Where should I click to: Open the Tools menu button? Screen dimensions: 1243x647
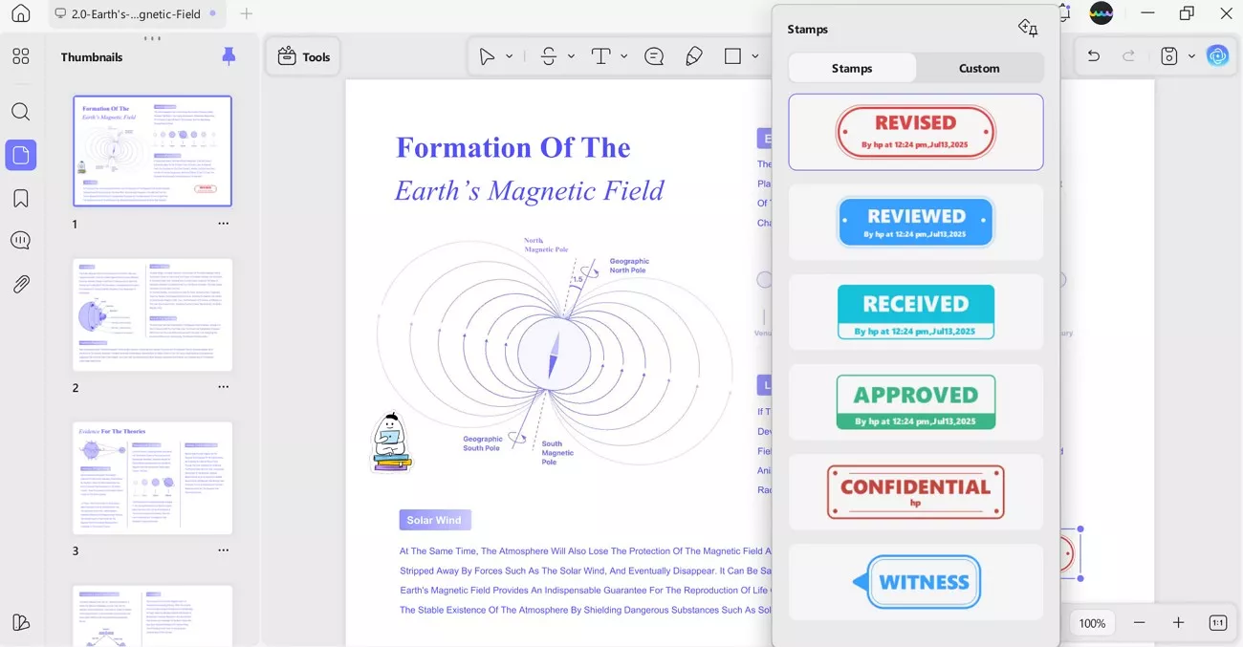[x=303, y=56]
